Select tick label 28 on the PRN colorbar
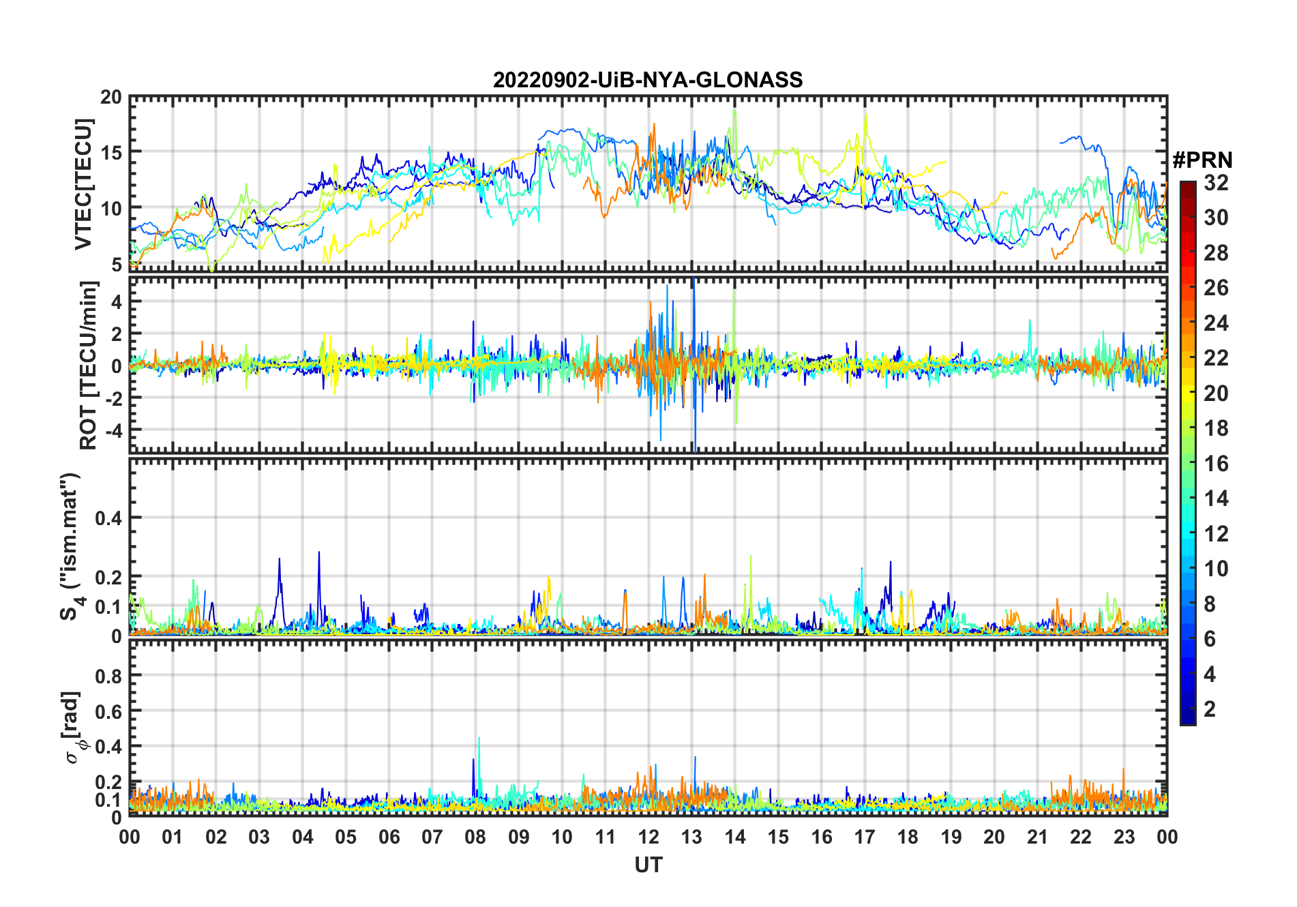1297x907 pixels. [x=1216, y=253]
